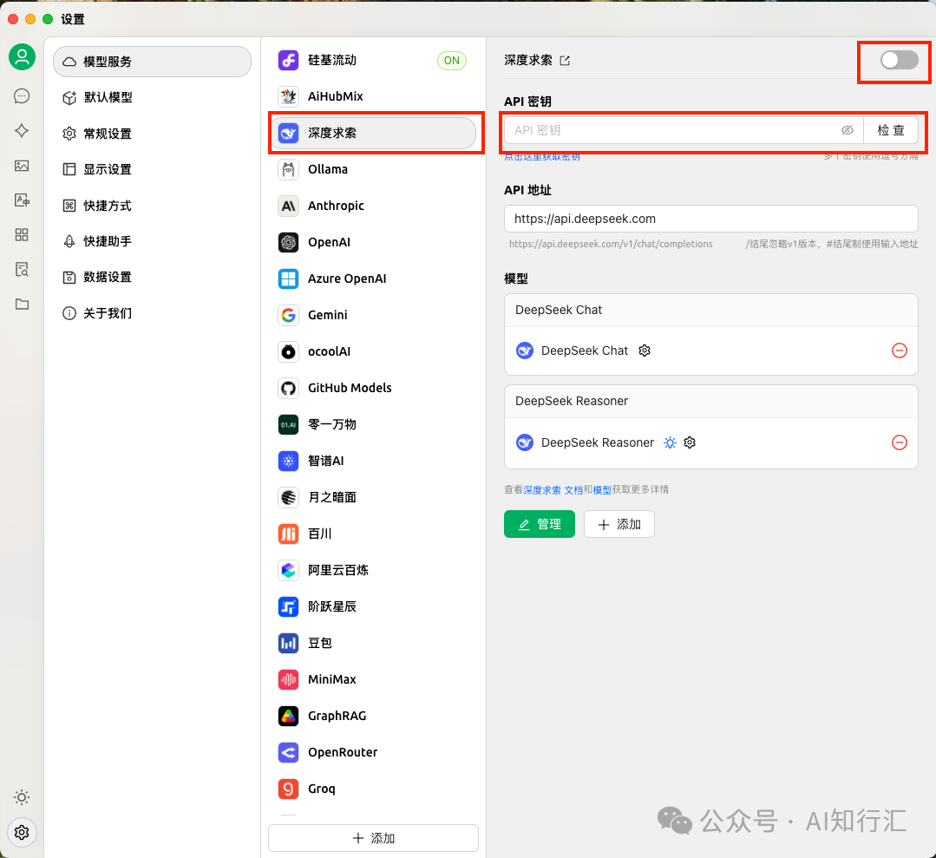Viewport: 936px width, 858px height.
Task: Open the translate icon in sidebar
Action: pos(22,200)
